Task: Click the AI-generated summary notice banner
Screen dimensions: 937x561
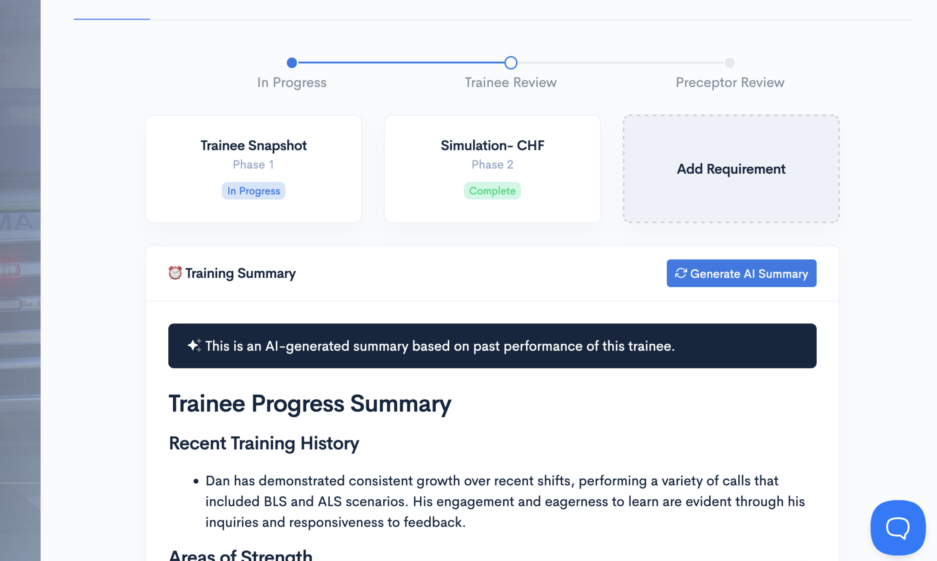Action: coord(492,346)
